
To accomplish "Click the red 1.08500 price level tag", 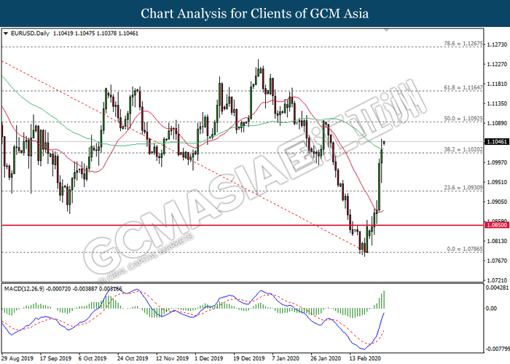I will coord(496,225).
